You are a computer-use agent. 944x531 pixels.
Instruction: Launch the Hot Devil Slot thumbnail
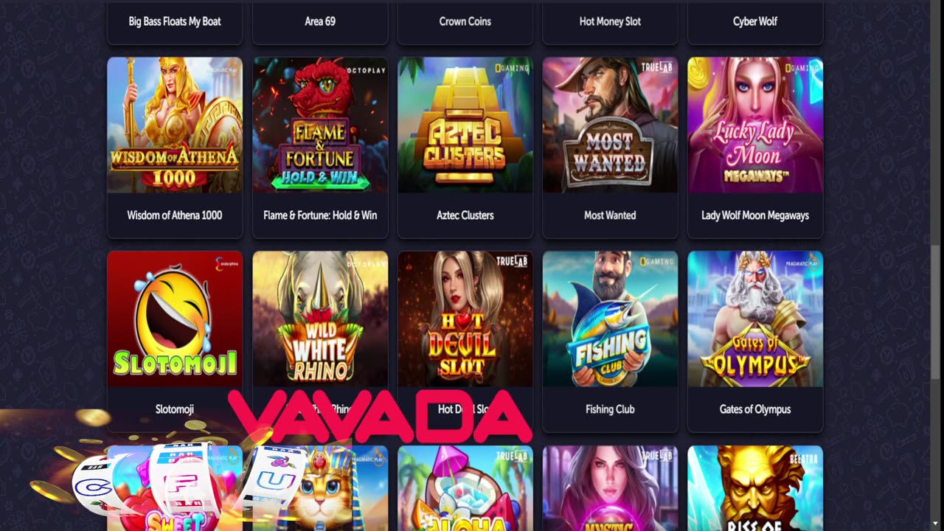(x=465, y=319)
